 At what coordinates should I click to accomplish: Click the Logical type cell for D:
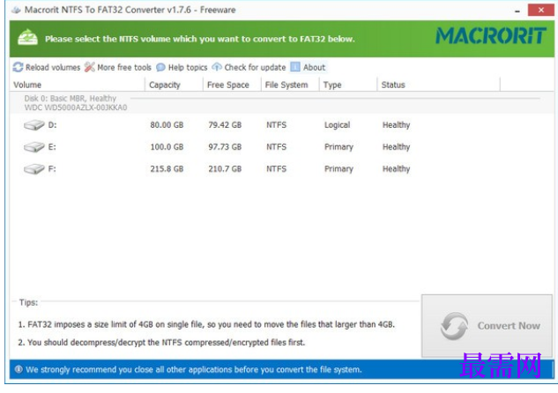337,125
